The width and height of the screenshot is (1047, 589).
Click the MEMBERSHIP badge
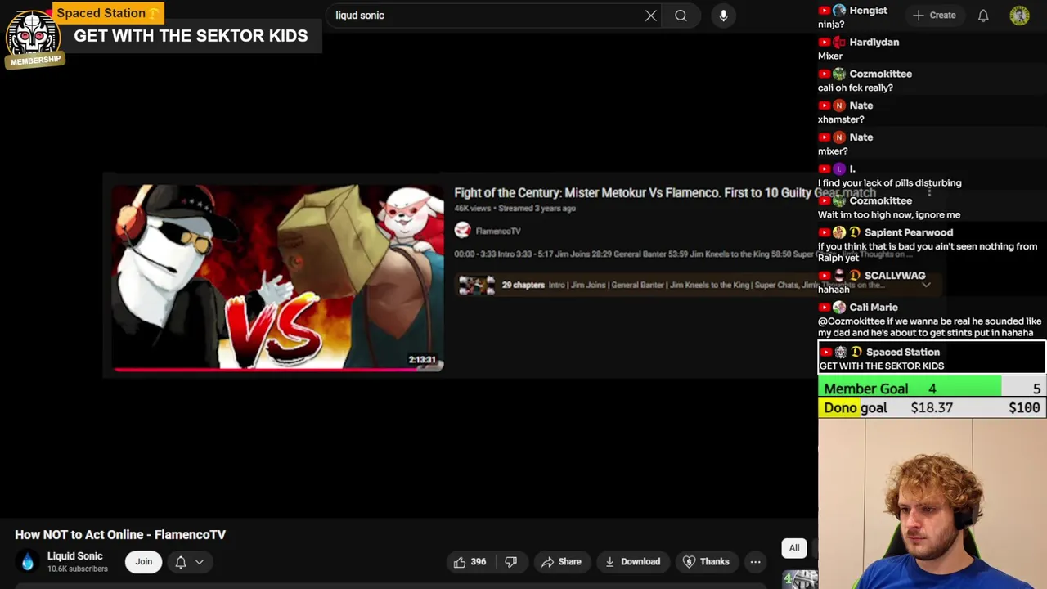click(x=35, y=61)
